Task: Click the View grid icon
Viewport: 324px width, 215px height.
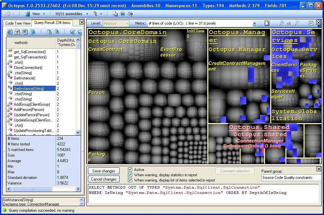Action: coord(27,14)
